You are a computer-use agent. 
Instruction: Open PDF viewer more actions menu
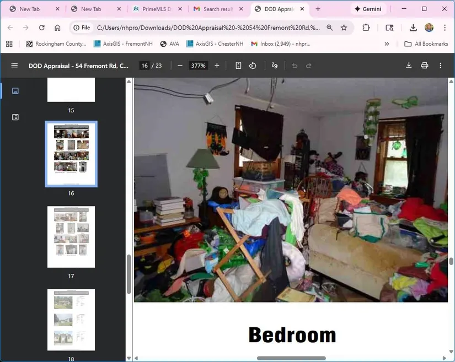tap(440, 66)
